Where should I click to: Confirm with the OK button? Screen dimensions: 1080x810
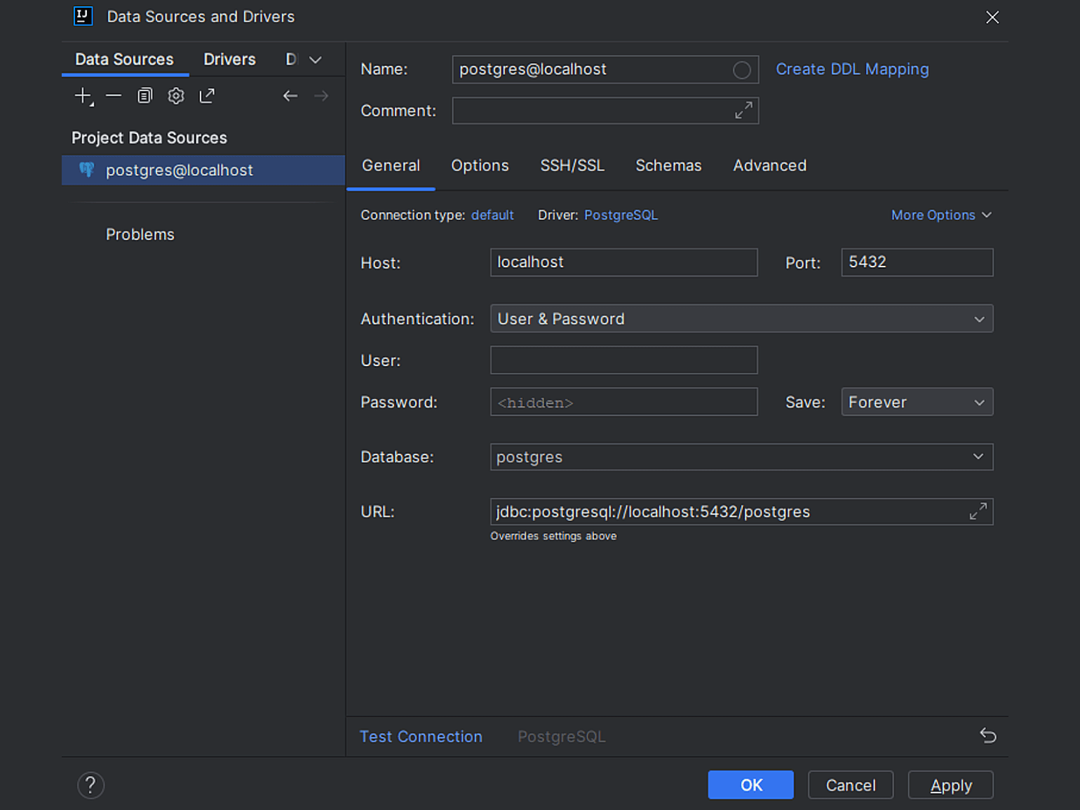coord(750,785)
